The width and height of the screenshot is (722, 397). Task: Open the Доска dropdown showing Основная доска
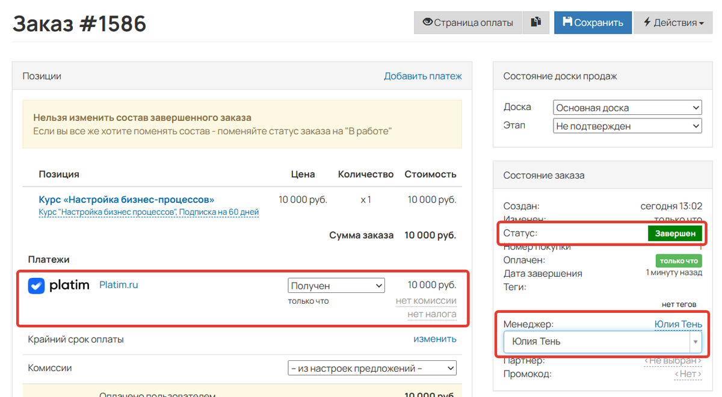pos(627,107)
